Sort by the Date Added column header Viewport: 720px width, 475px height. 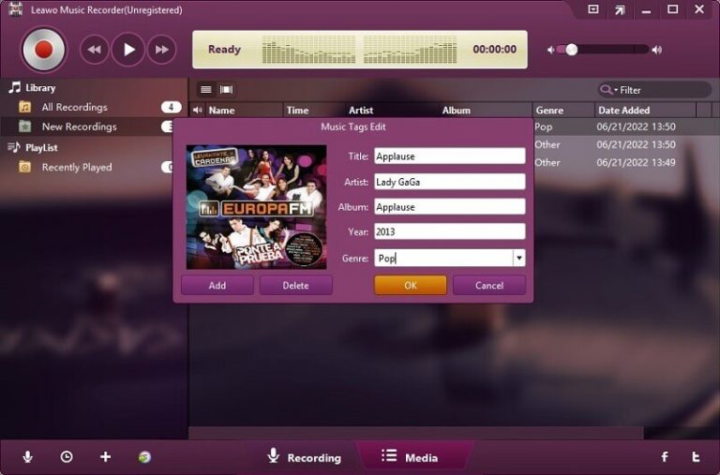pos(645,111)
